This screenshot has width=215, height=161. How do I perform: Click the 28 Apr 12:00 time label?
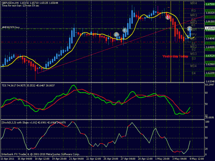click(x=145, y=159)
